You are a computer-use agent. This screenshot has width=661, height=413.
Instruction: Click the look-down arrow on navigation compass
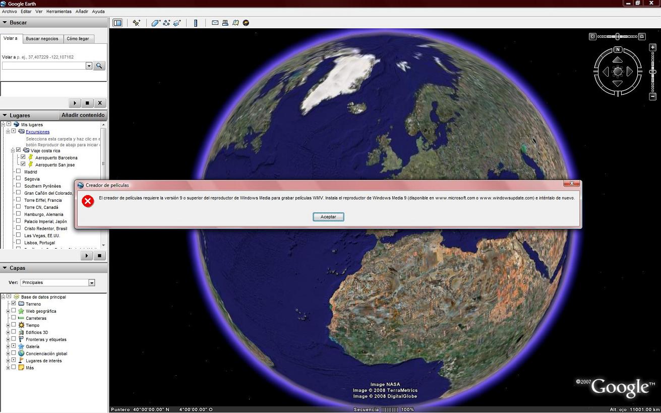[618, 84]
